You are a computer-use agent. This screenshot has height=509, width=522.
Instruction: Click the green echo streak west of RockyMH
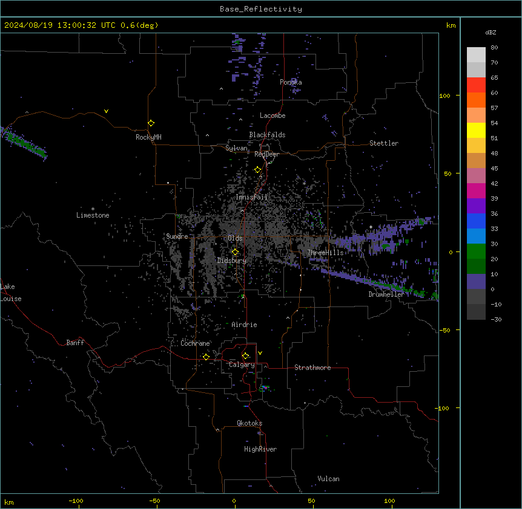tap(23, 143)
